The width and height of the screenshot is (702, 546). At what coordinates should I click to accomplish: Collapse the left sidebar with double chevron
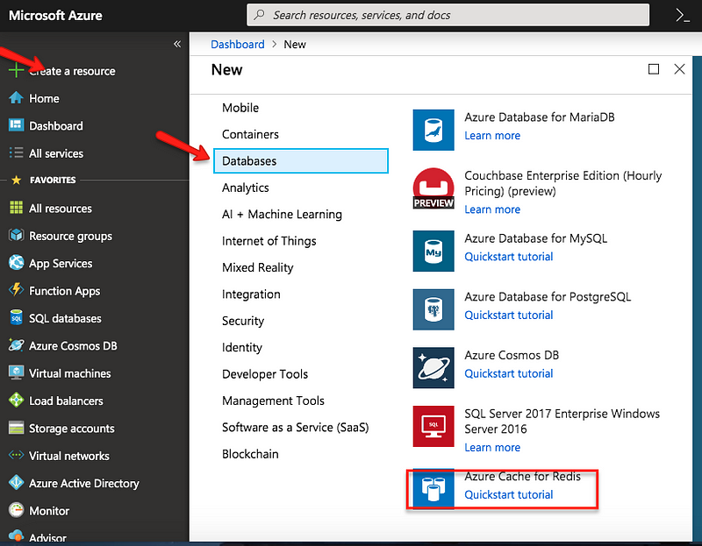click(x=177, y=44)
